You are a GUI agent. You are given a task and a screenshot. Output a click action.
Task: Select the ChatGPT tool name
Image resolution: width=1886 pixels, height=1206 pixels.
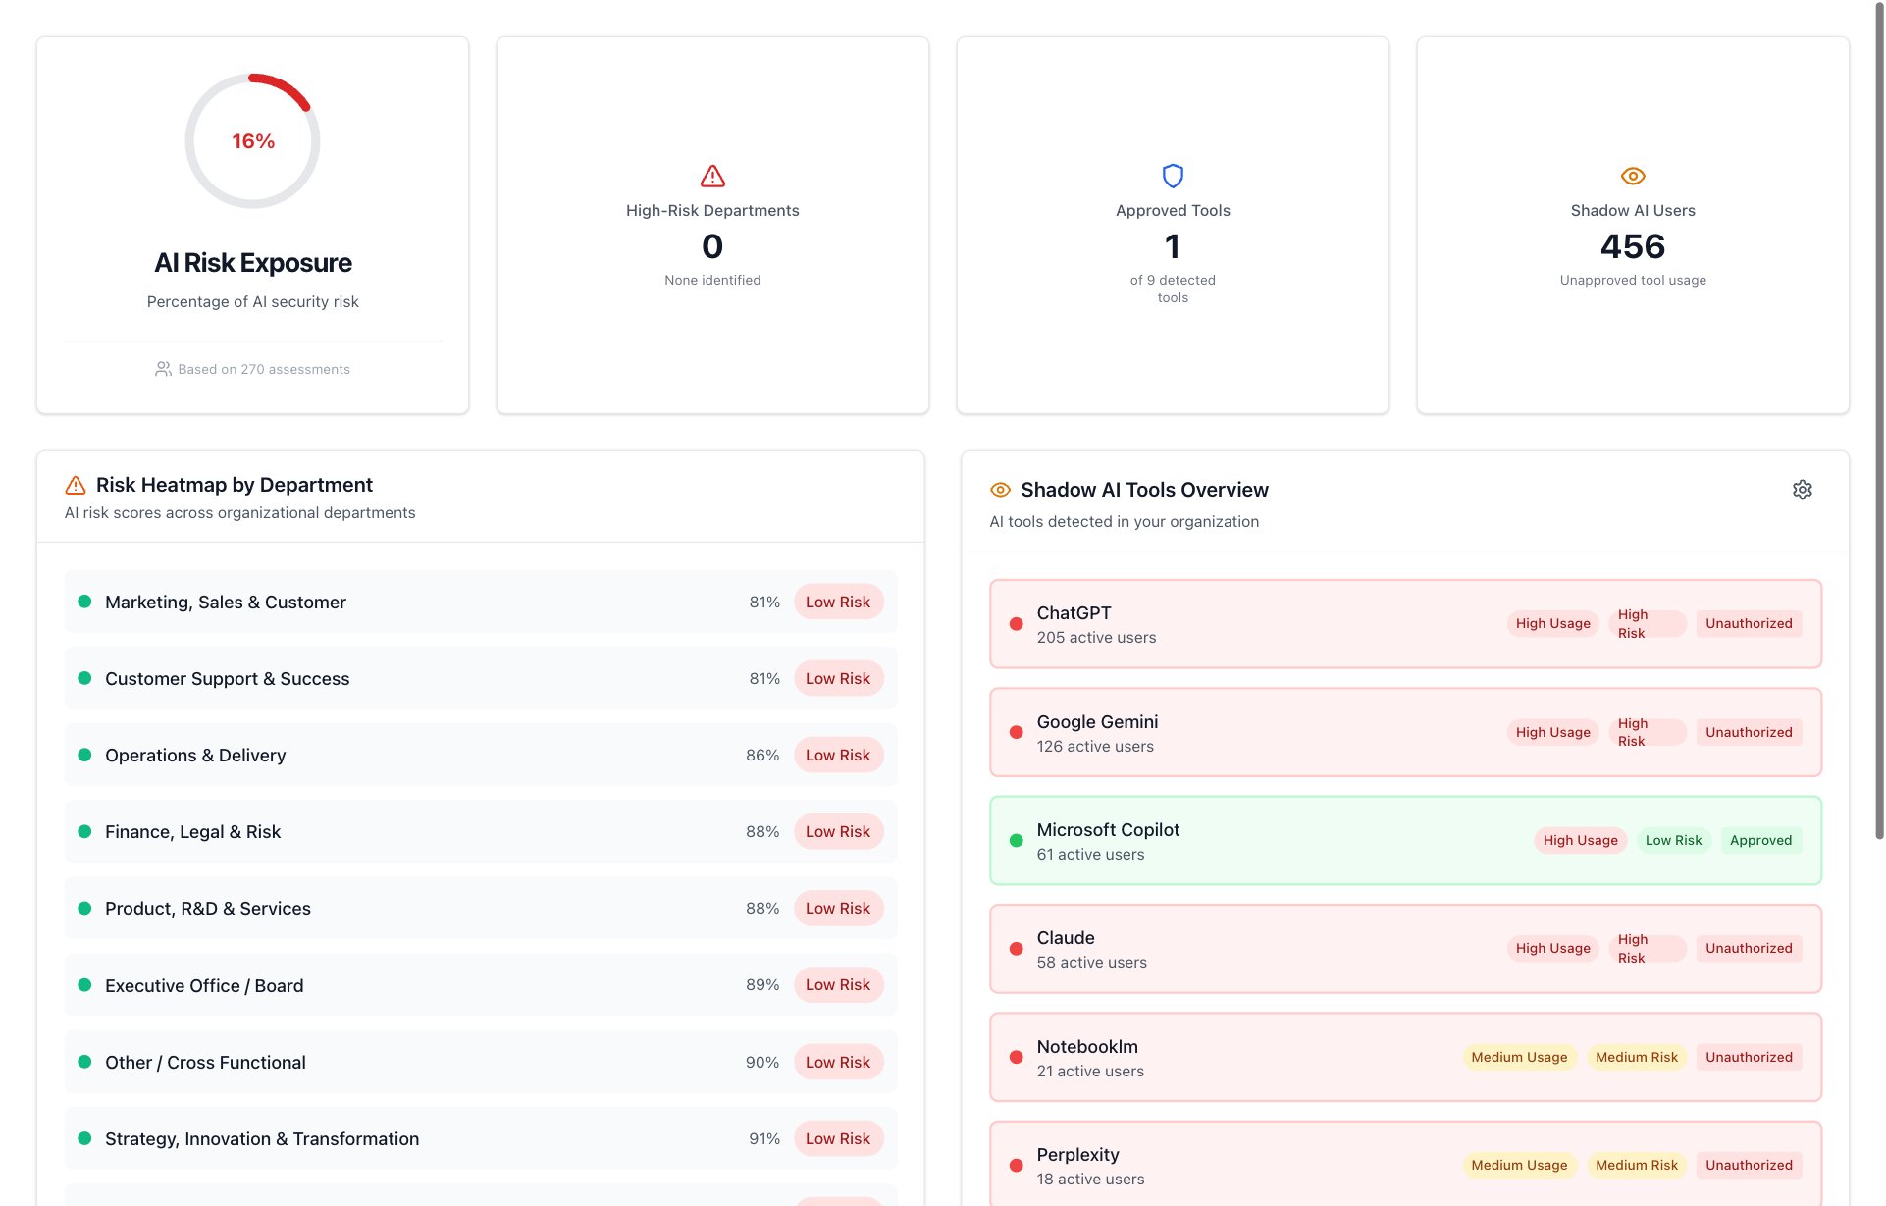(1074, 613)
